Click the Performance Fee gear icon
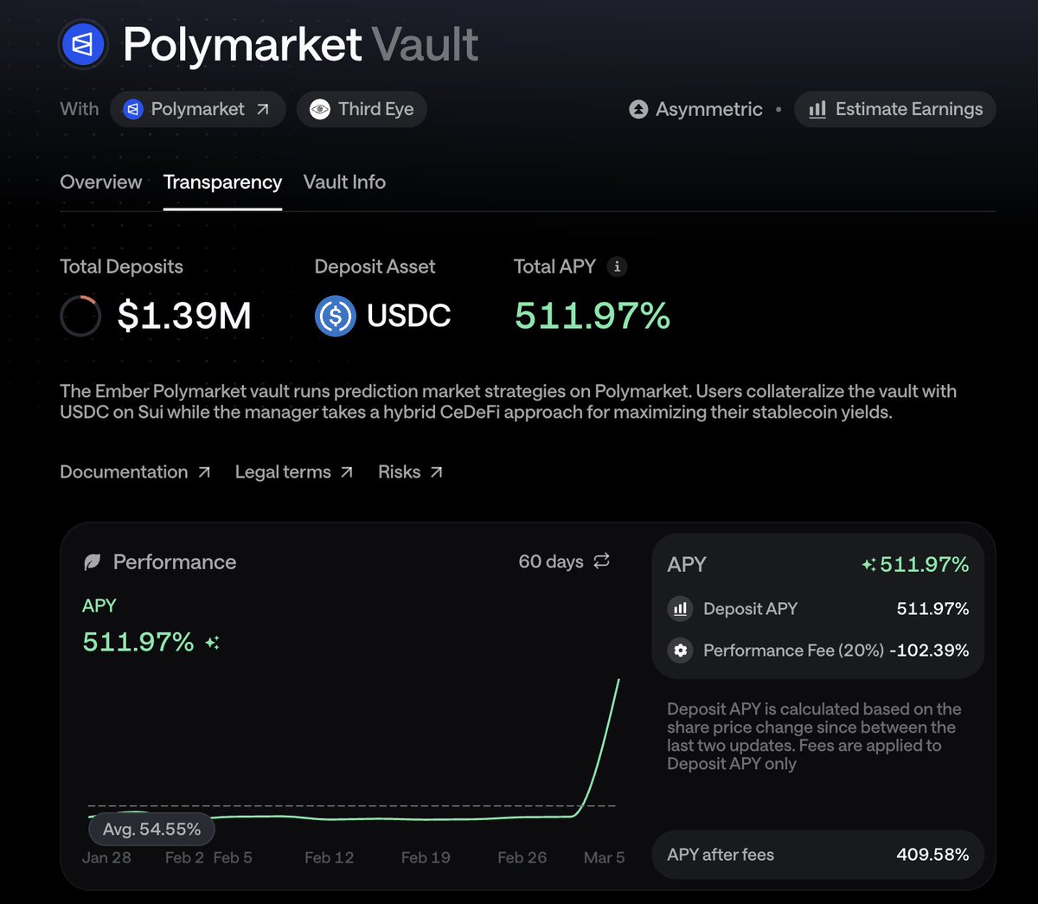Image resolution: width=1038 pixels, height=904 pixels. tap(681, 651)
